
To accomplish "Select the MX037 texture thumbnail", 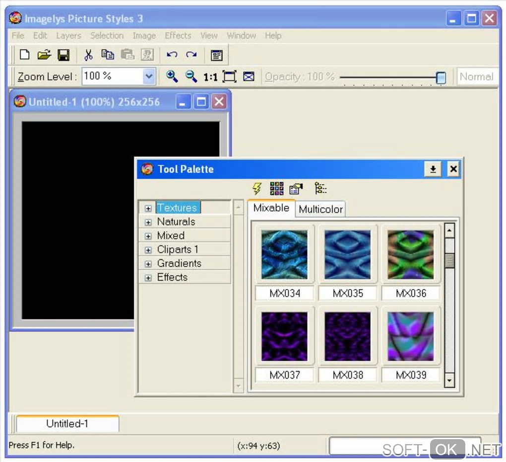I will point(285,336).
